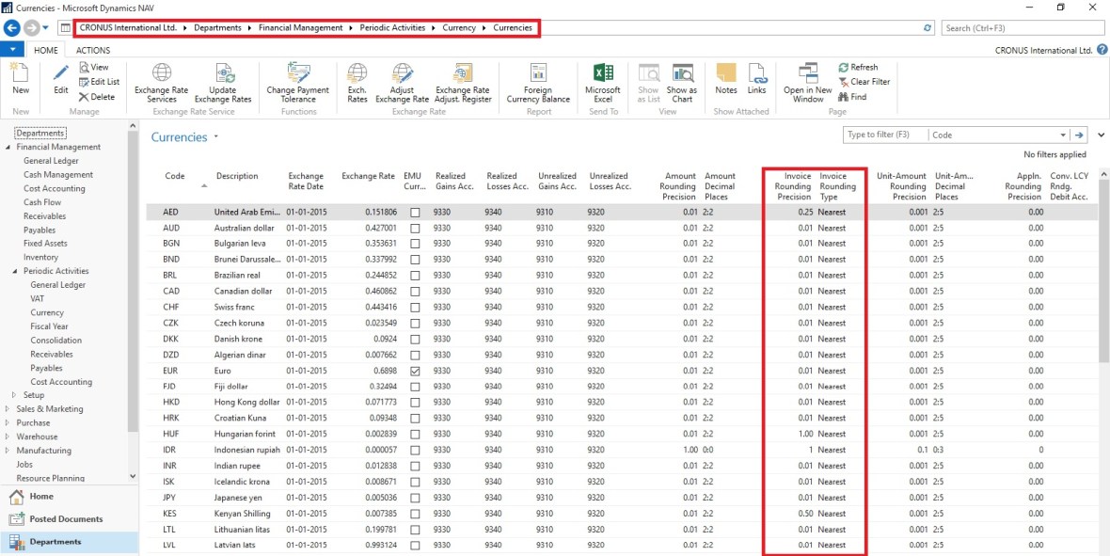Check EMU Currency box for AED row

[x=415, y=213]
